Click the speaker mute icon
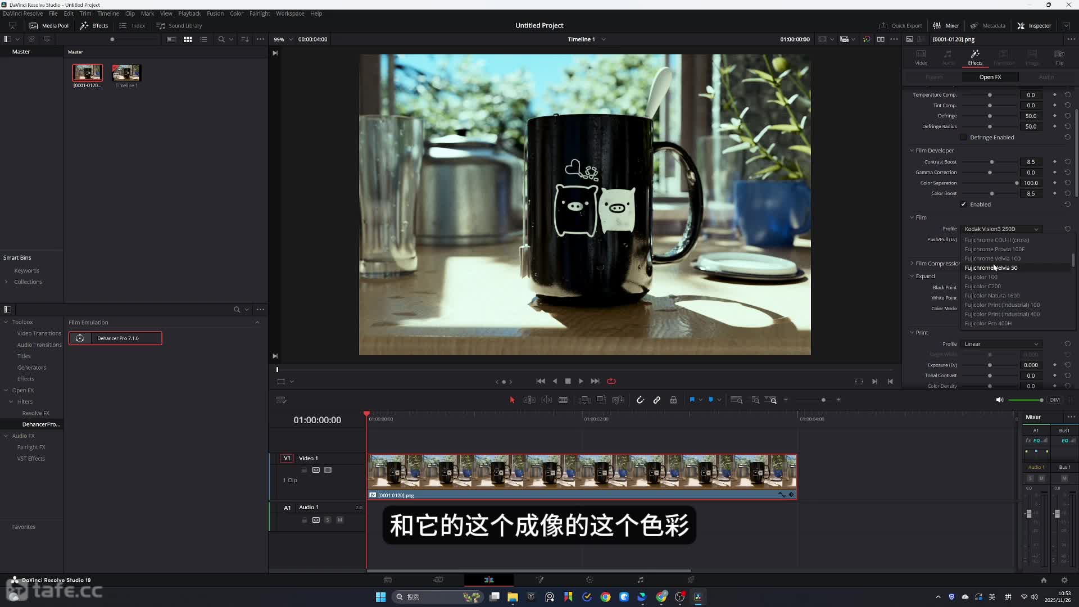1079x607 pixels. tap(999, 400)
